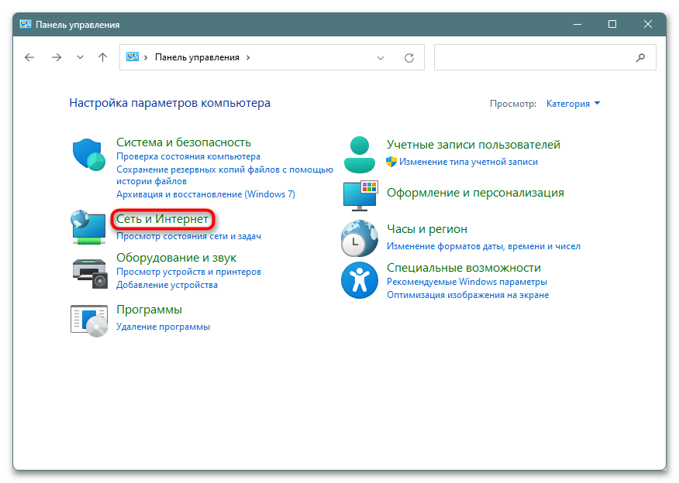Maximize the Control Panel window
The width and height of the screenshot is (679, 483).
pyautogui.click(x=612, y=24)
